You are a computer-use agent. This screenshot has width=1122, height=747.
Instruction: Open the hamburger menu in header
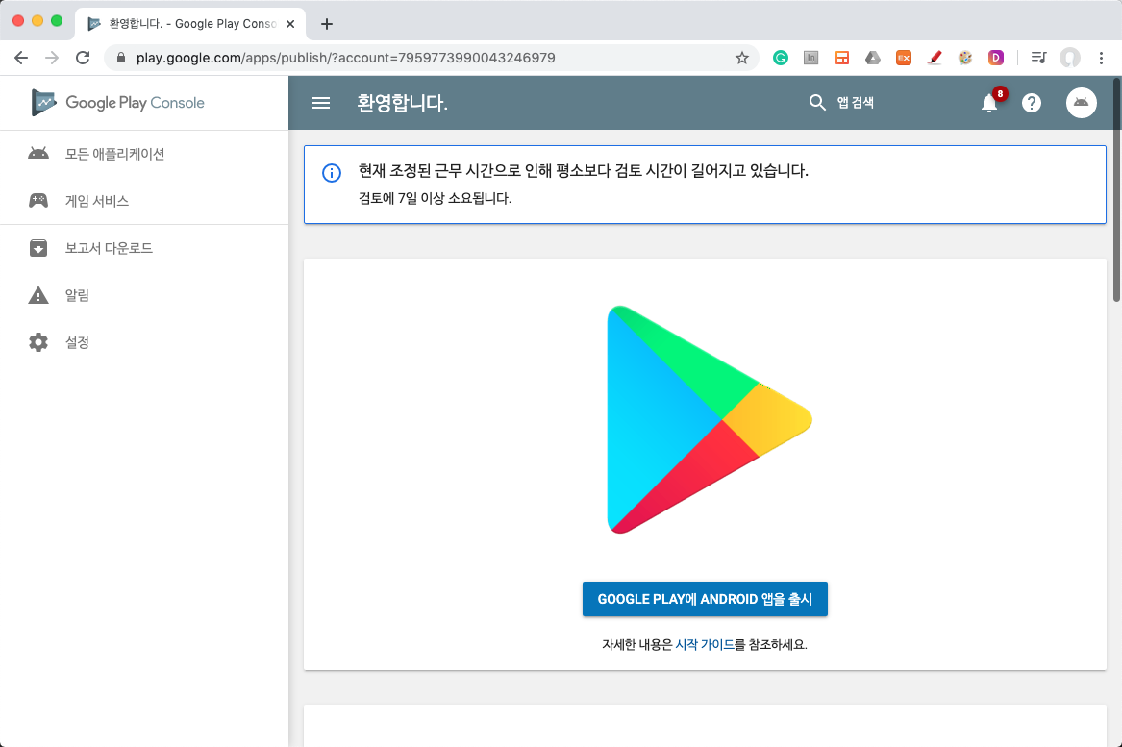[x=321, y=103]
